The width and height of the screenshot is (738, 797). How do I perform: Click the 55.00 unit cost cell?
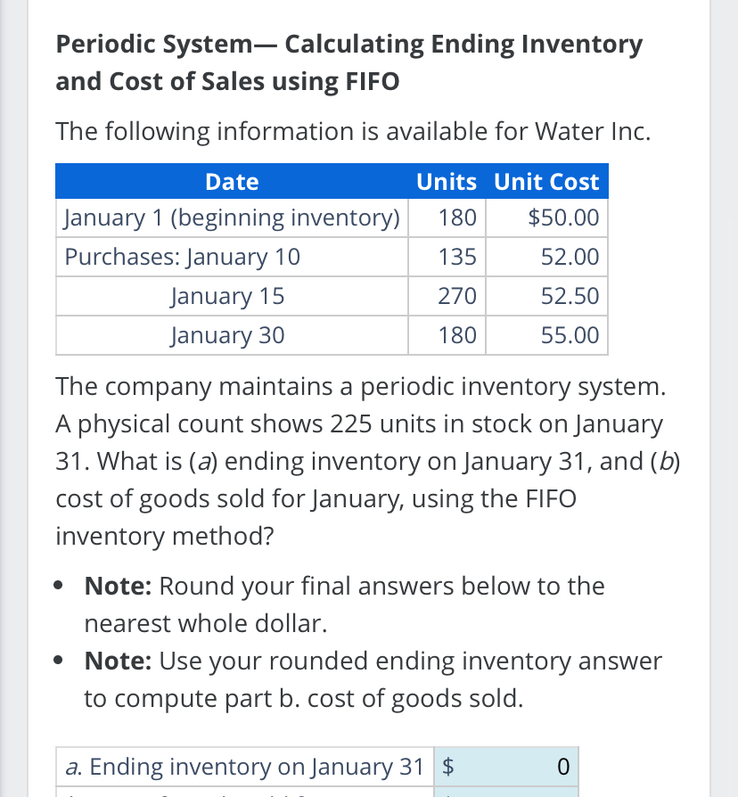(x=570, y=334)
